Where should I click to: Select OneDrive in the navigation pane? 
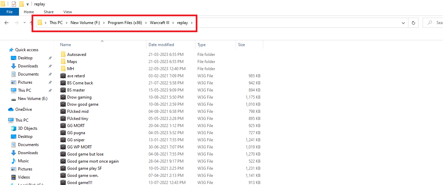[x=23, y=109]
